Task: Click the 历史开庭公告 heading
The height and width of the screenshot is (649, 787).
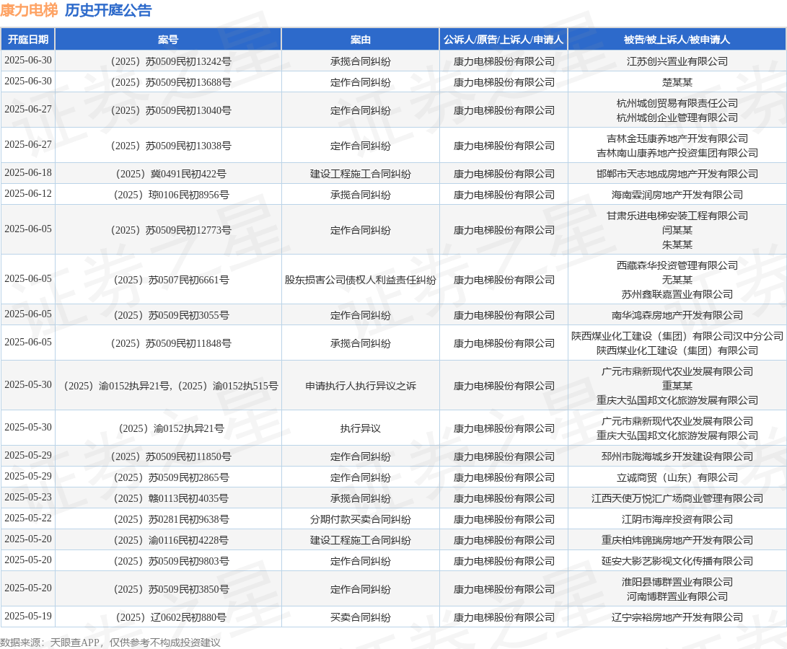Action: [x=108, y=10]
